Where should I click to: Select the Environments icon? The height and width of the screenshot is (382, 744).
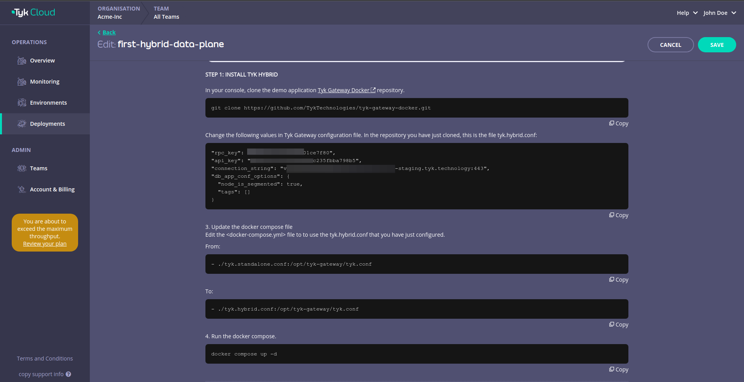[21, 102]
